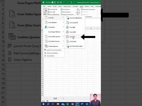Viewport: 142px width, 106px height.
Task: Open Word from the taskbar
Action: pos(82,104)
